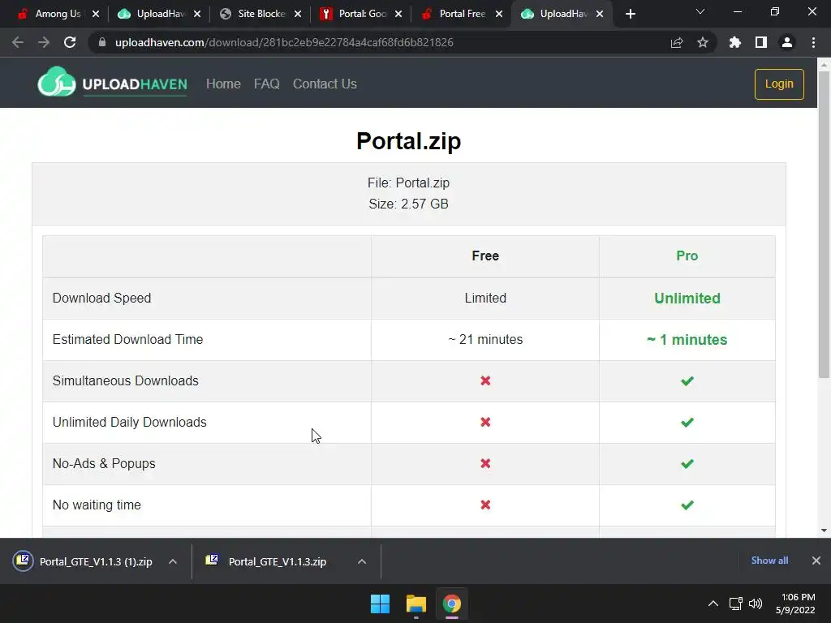Screen dimensions: 831x623
Task: Click the '~ 21 minutes' cell
Action: [x=485, y=340]
